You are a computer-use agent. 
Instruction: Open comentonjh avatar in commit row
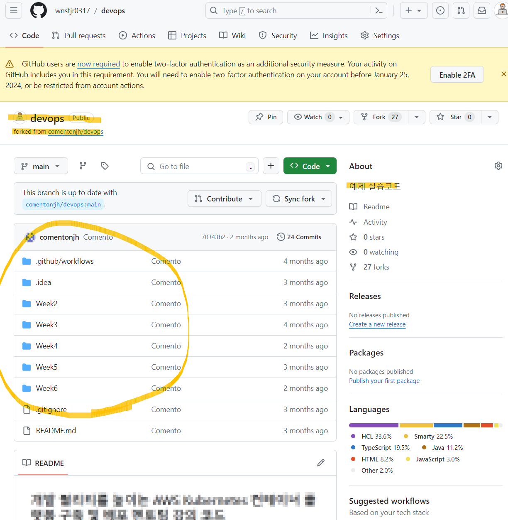point(30,237)
